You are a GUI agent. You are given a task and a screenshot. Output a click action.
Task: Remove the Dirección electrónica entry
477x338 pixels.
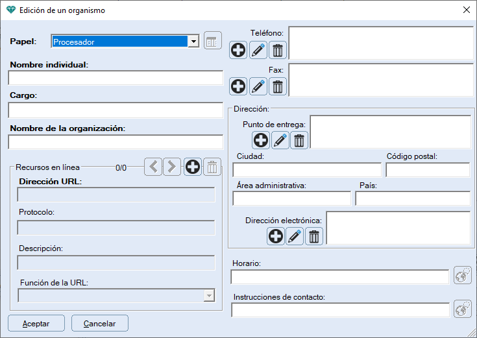click(x=314, y=237)
